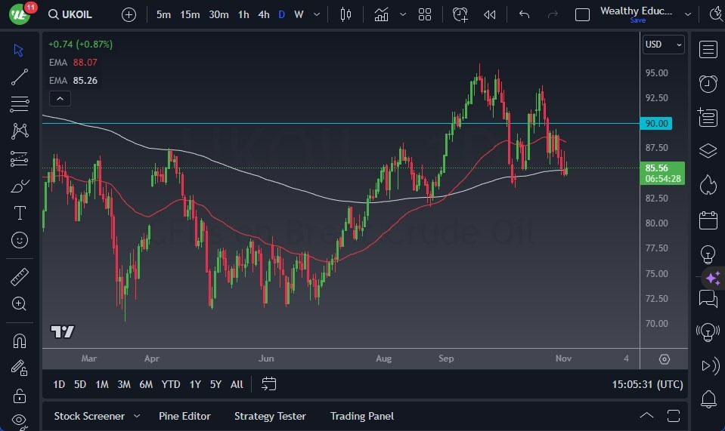Toggle magnet mode for drawings

(x=20, y=341)
